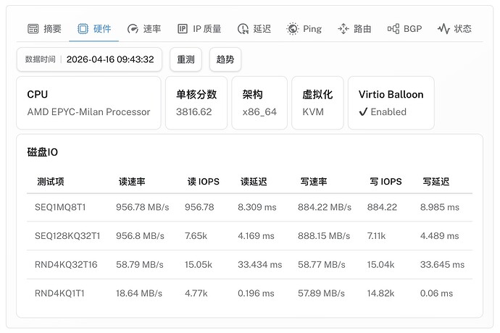Image resolution: width=500 pixels, height=333 pixels.
Task: Click the 8.985 ms write latency
Action: pyautogui.click(x=440, y=207)
